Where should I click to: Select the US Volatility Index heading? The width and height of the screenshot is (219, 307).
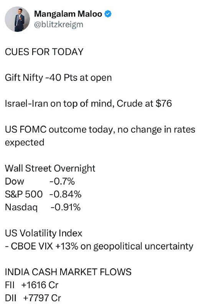(x=43, y=233)
